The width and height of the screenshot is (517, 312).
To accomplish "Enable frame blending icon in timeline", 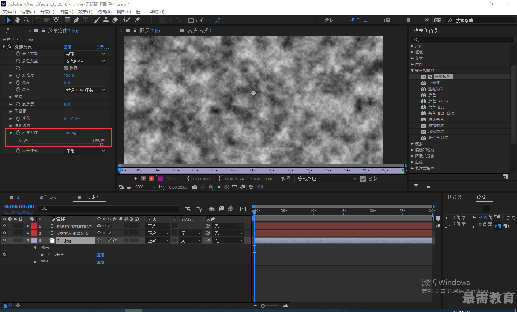I will 221,209.
